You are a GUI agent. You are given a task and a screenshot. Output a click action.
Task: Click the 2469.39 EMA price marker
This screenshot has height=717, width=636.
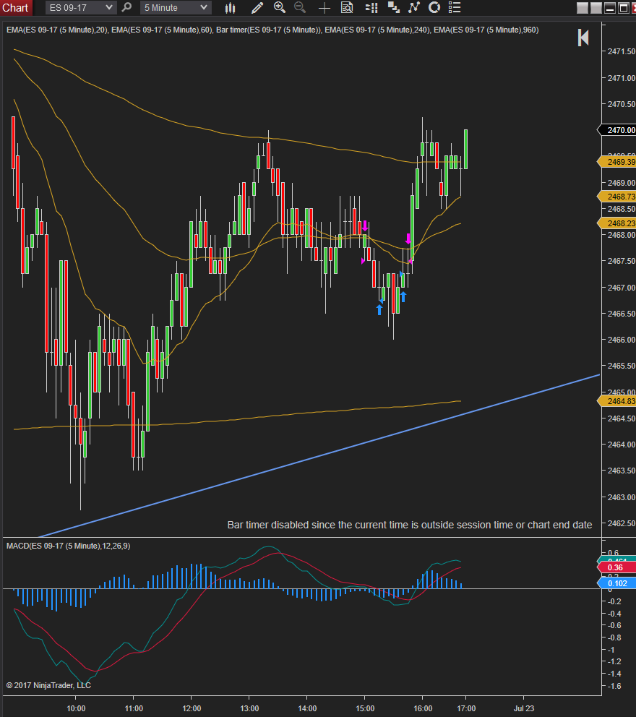tap(616, 162)
